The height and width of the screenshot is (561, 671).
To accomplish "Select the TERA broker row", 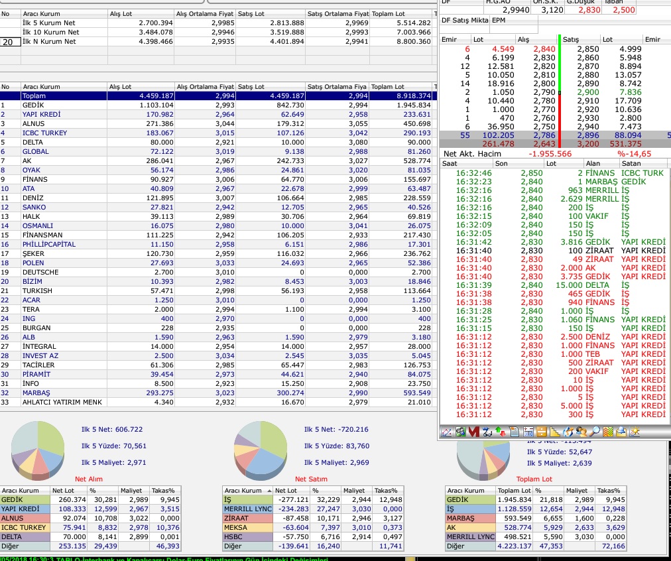I will (x=218, y=310).
